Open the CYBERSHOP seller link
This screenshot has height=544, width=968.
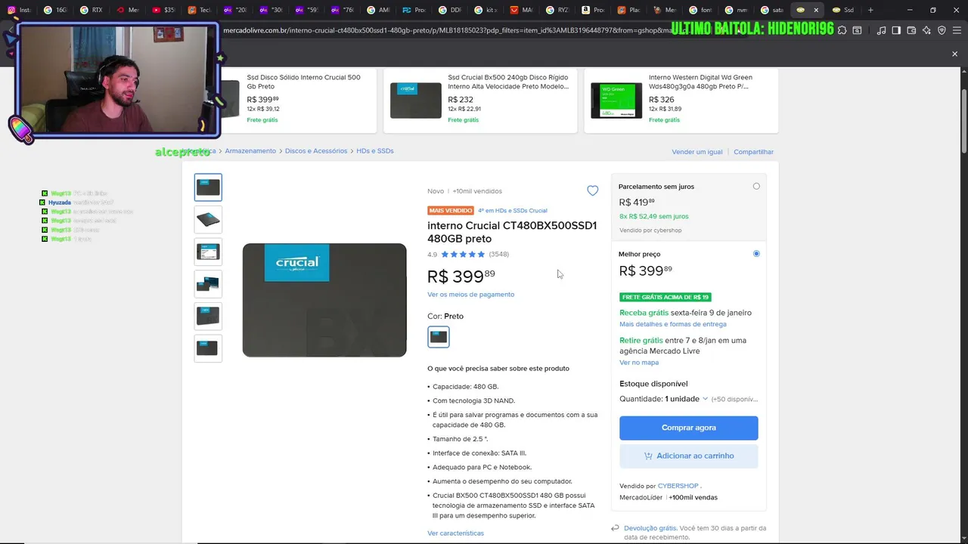coord(678,486)
